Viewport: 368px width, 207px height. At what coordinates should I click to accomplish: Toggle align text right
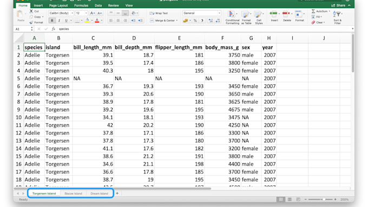(x=125, y=21)
